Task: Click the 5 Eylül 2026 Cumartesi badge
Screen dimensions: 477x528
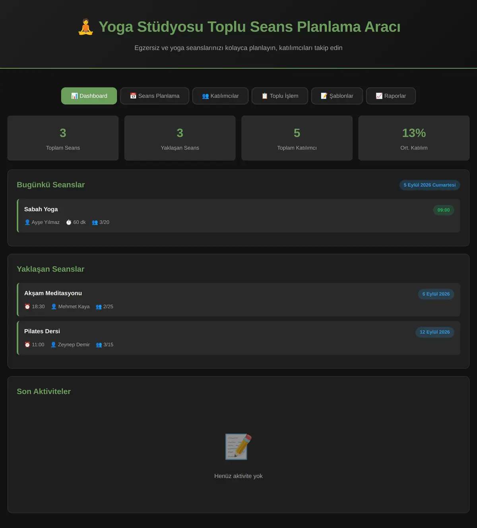Action: pos(430,185)
